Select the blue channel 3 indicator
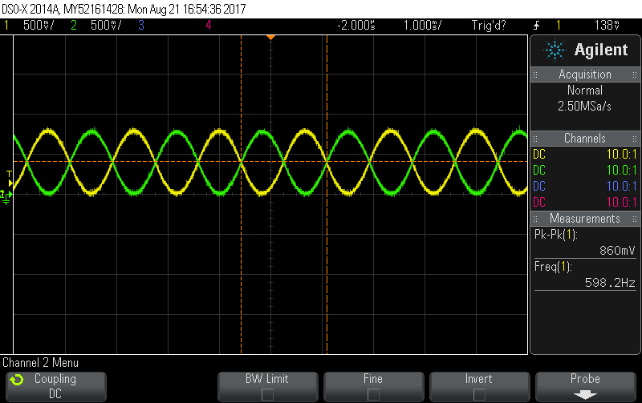 [141, 26]
